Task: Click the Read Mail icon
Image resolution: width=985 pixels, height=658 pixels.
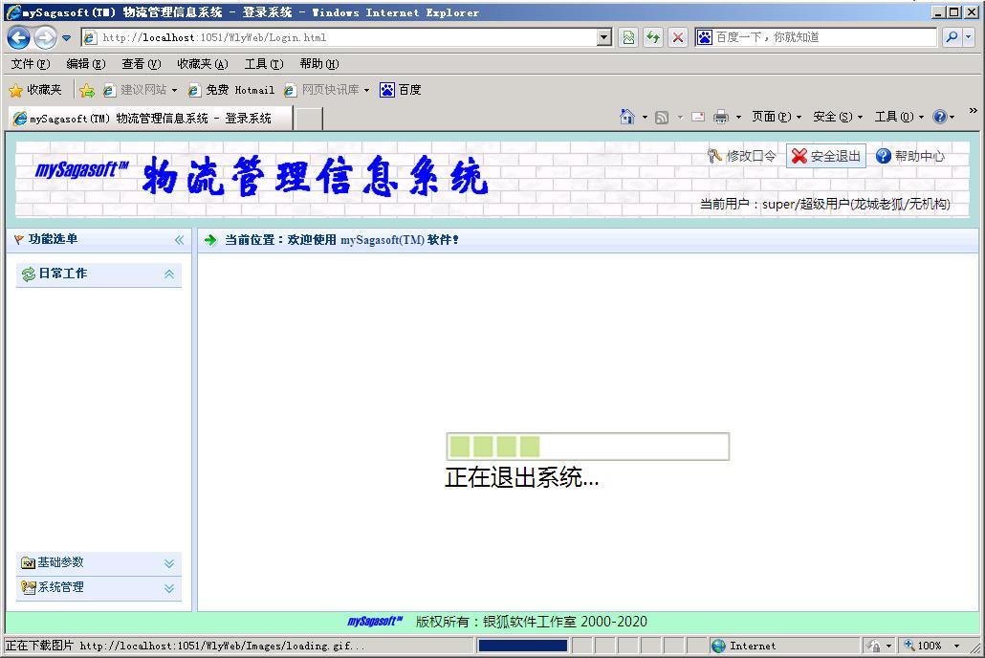Action: [x=698, y=117]
